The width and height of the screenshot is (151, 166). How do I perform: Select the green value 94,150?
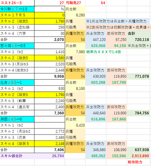tap(116, 46)
